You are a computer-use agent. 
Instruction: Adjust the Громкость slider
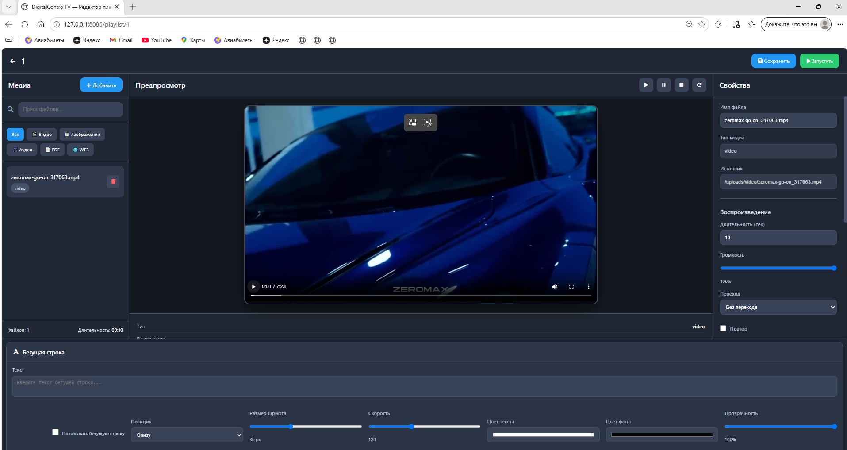coord(778,268)
